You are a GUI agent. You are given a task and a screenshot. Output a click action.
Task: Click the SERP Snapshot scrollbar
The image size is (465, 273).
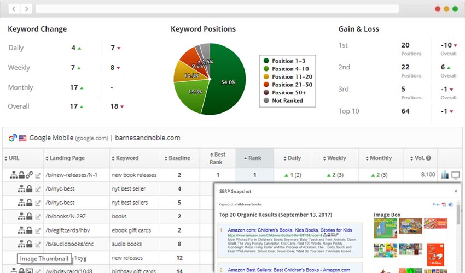pyautogui.click(x=459, y=218)
